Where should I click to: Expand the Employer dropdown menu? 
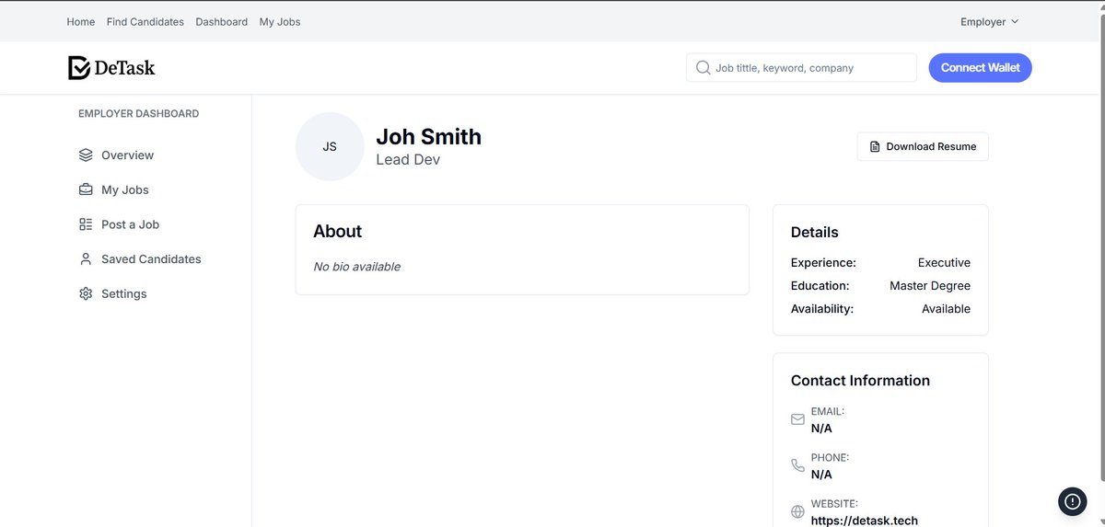point(989,21)
